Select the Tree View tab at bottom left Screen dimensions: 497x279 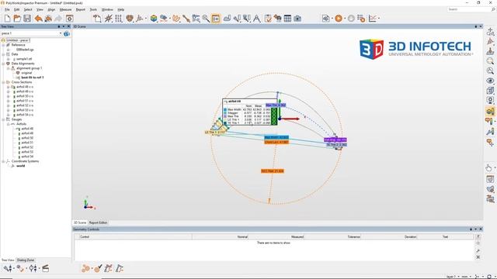point(8,260)
